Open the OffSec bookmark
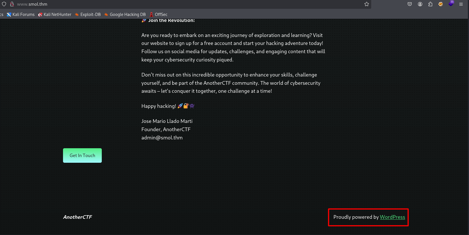The width and height of the screenshot is (469, 235). coord(159,15)
